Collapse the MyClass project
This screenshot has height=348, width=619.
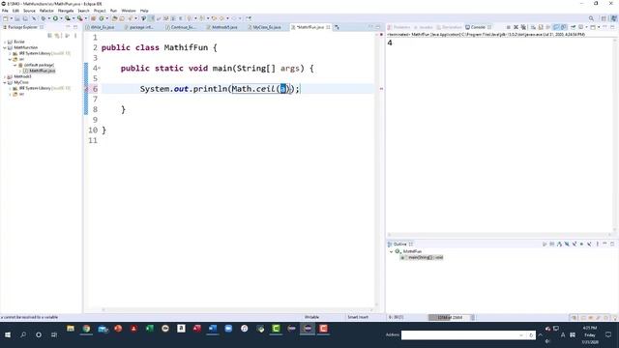[x=5, y=82]
